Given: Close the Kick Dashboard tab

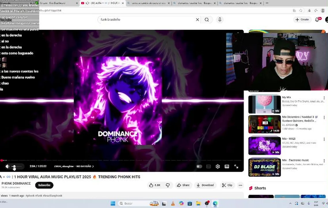Looking at the screenshot, I should 77,3.
